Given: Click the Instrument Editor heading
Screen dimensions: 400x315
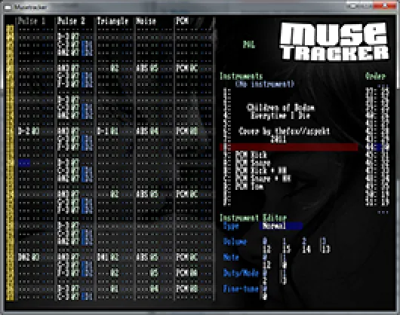Looking at the screenshot, I should coord(253,218).
